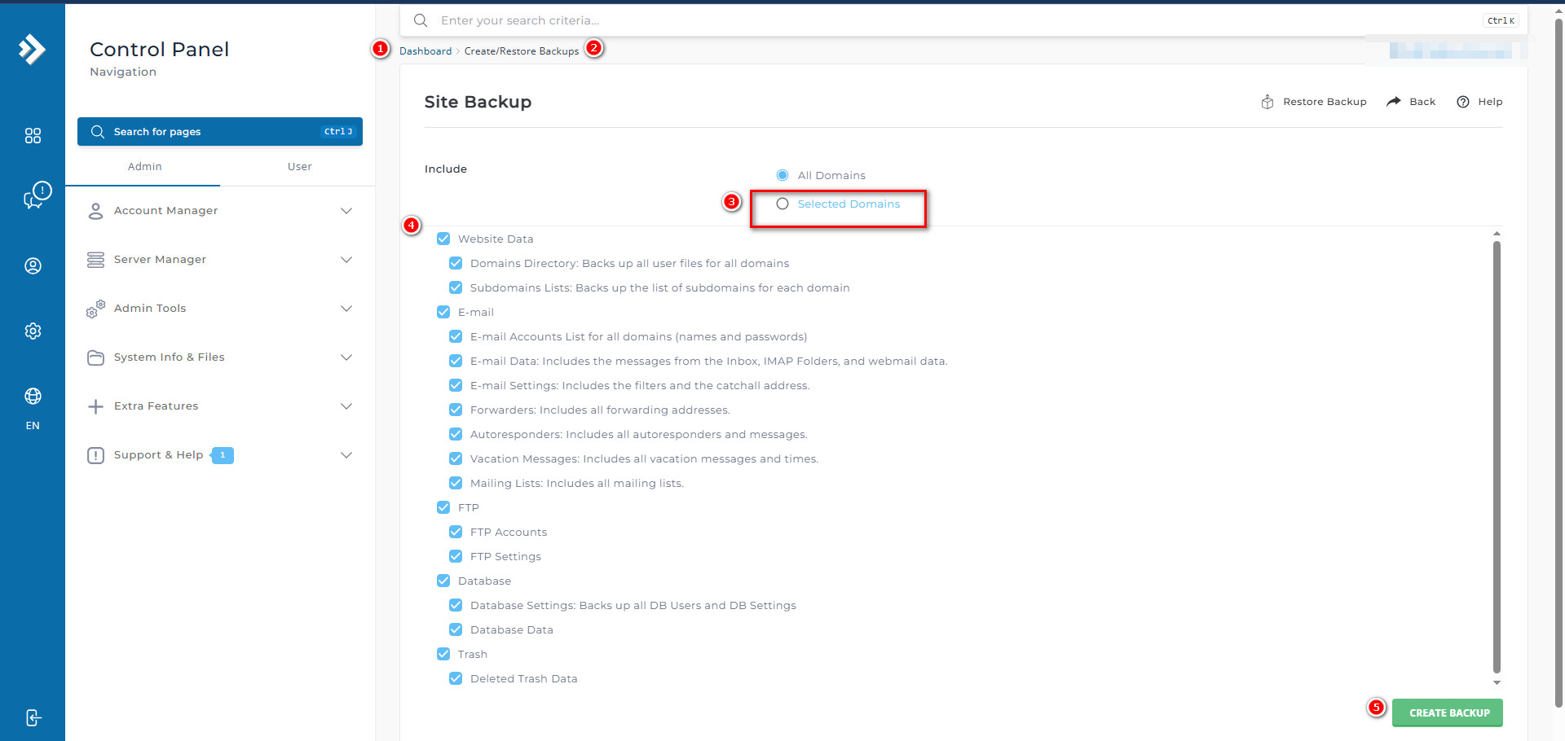Switch to the User tab

click(x=299, y=166)
